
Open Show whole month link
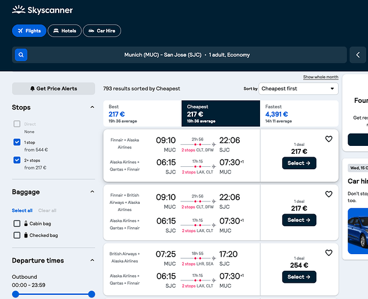321,77
